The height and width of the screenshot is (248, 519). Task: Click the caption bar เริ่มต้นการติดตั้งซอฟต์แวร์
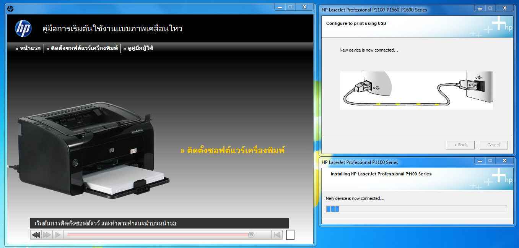pyautogui.click(x=159, y=223)
